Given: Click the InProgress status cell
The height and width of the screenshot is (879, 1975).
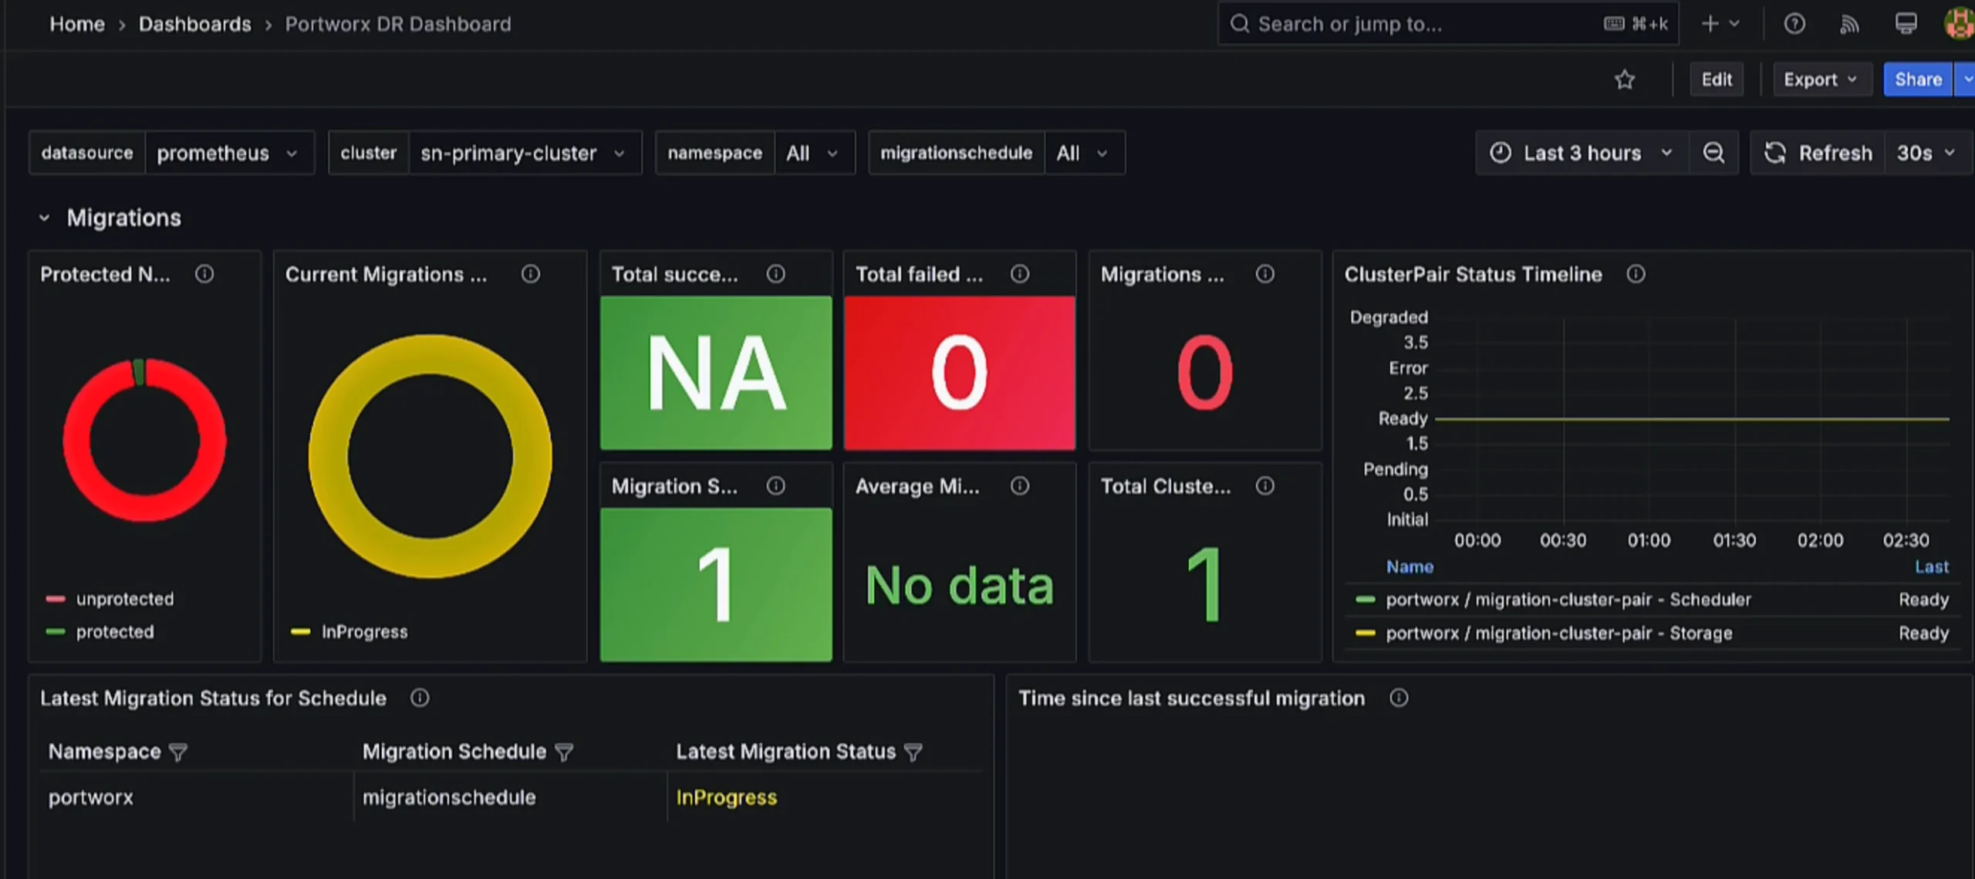Looking at the screenshot, I should (x=726, y=797).
